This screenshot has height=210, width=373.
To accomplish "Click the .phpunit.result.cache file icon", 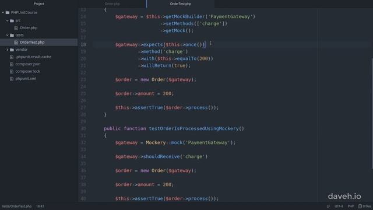I will coord(12,57).
